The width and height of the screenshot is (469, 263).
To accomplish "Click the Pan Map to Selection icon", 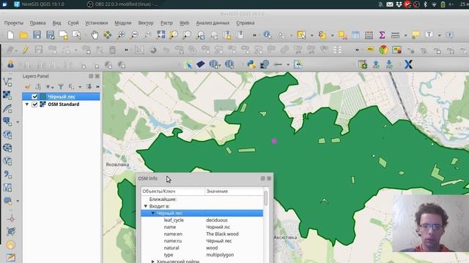I will click(x=108, y=35).
